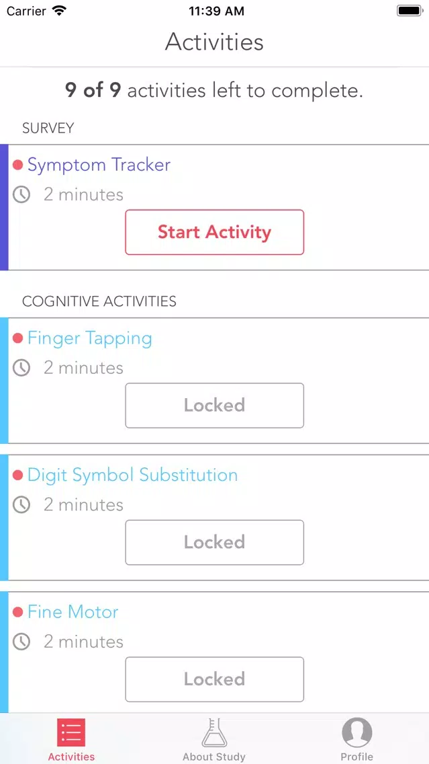
Task: Switch to the About Study tab label
Action: coord(214,757)
